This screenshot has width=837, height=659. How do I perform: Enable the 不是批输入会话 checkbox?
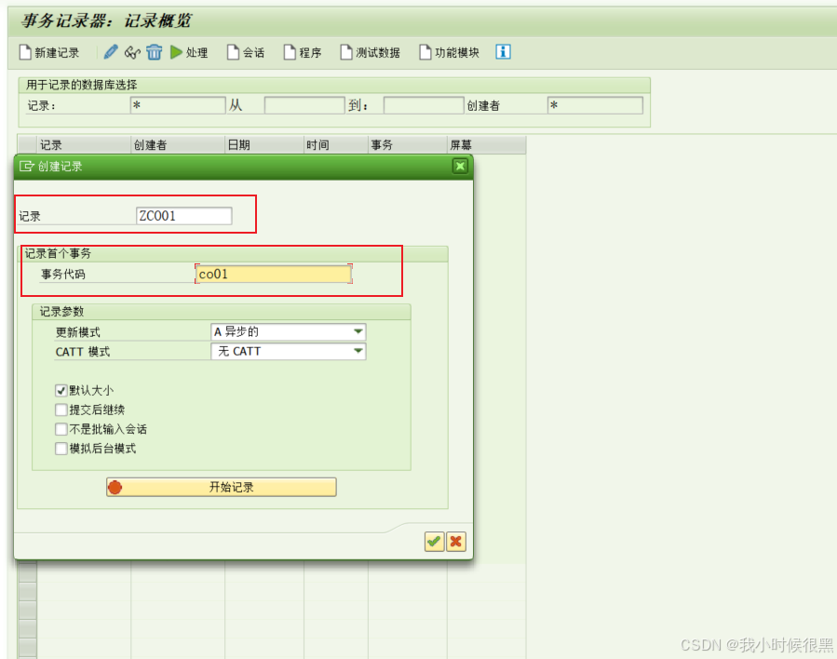tap(61, 429)
